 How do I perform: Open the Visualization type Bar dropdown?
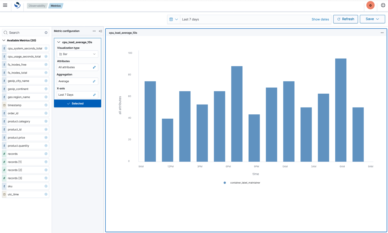[77, 54]
